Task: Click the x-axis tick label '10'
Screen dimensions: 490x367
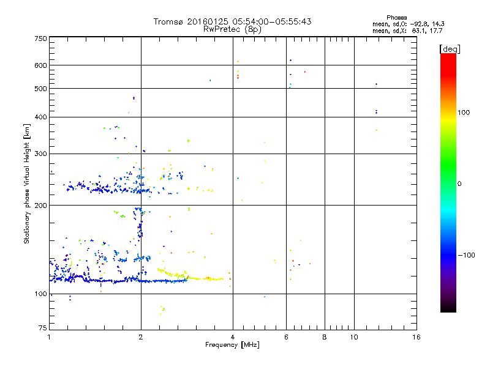Action: [354, 337]
